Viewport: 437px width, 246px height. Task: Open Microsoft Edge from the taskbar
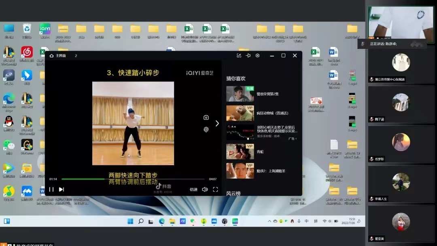[161, 221]
